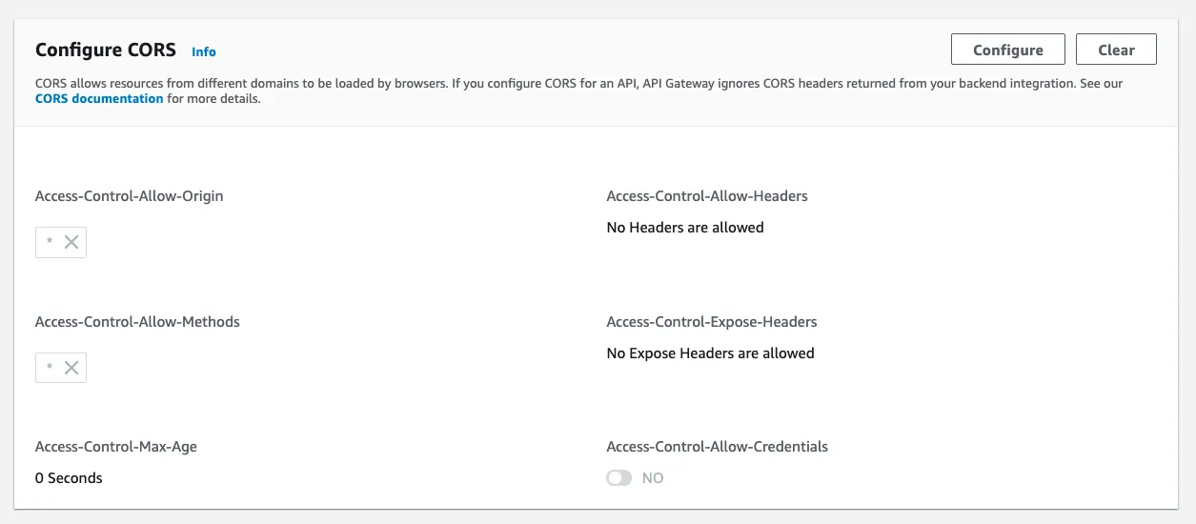Click the Configure button
1196x524 pixels.
[x=1007, y=50]
